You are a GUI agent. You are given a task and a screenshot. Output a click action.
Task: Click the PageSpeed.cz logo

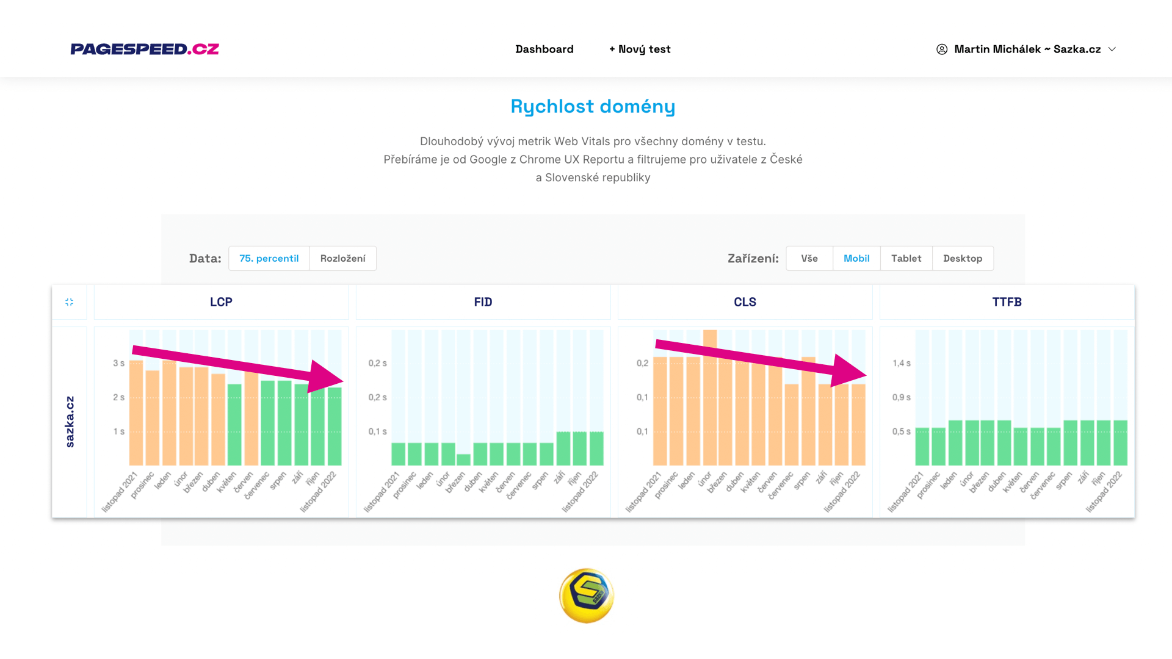(x=145, y=49)
